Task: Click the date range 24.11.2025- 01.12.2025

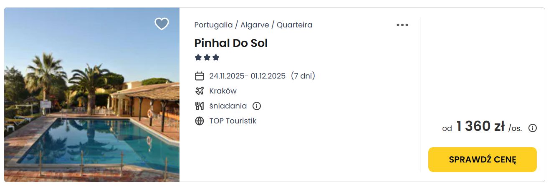Action: pos(248,76)
